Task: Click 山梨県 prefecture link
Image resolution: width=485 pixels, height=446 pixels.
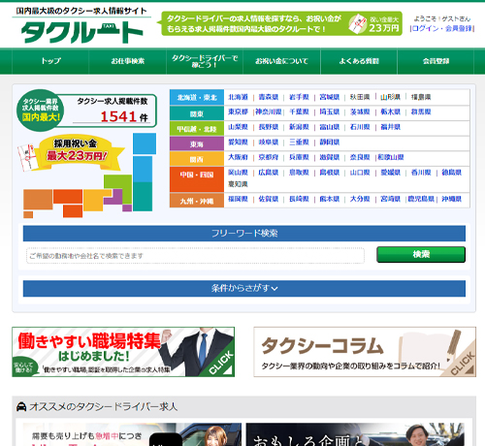Action: (x=238, y=127)
